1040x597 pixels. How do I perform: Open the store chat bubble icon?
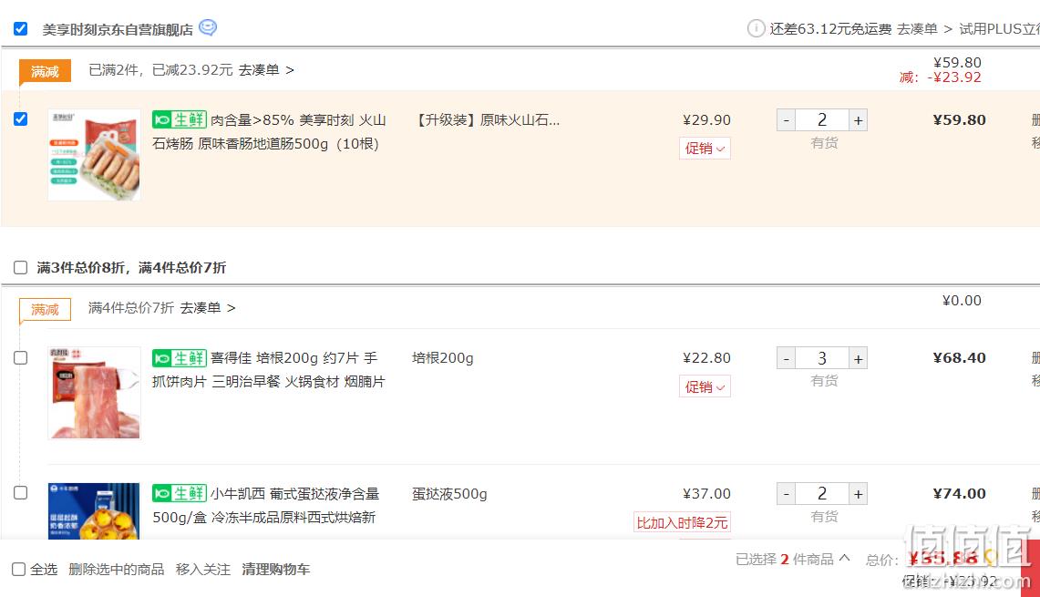208,28
